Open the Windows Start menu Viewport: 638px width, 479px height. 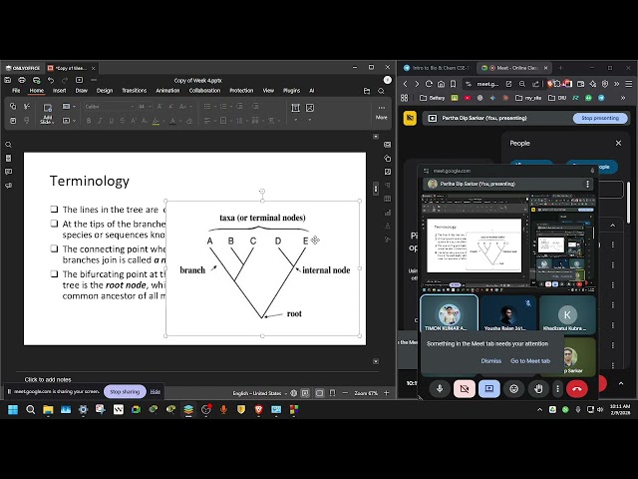tap(13, 409)
